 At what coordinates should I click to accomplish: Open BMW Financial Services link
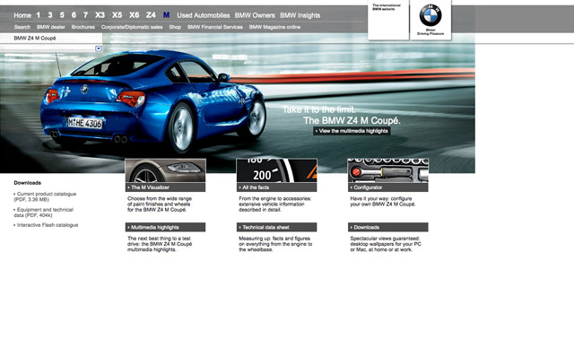[215, 27]
